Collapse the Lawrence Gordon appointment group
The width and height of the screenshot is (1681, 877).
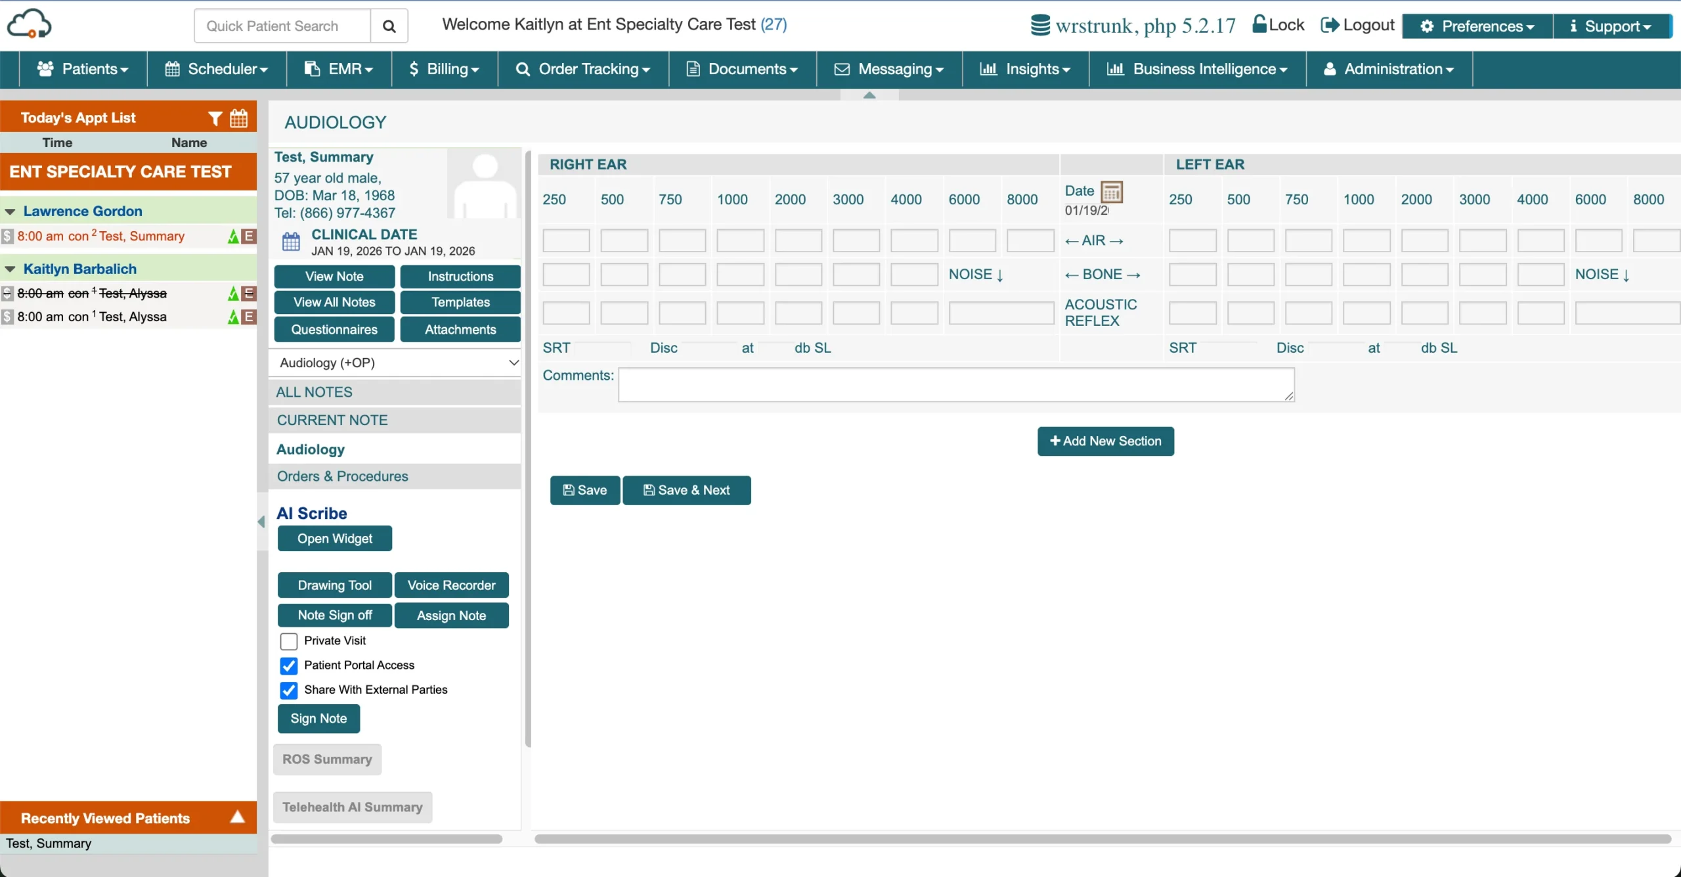coord(11,211)
